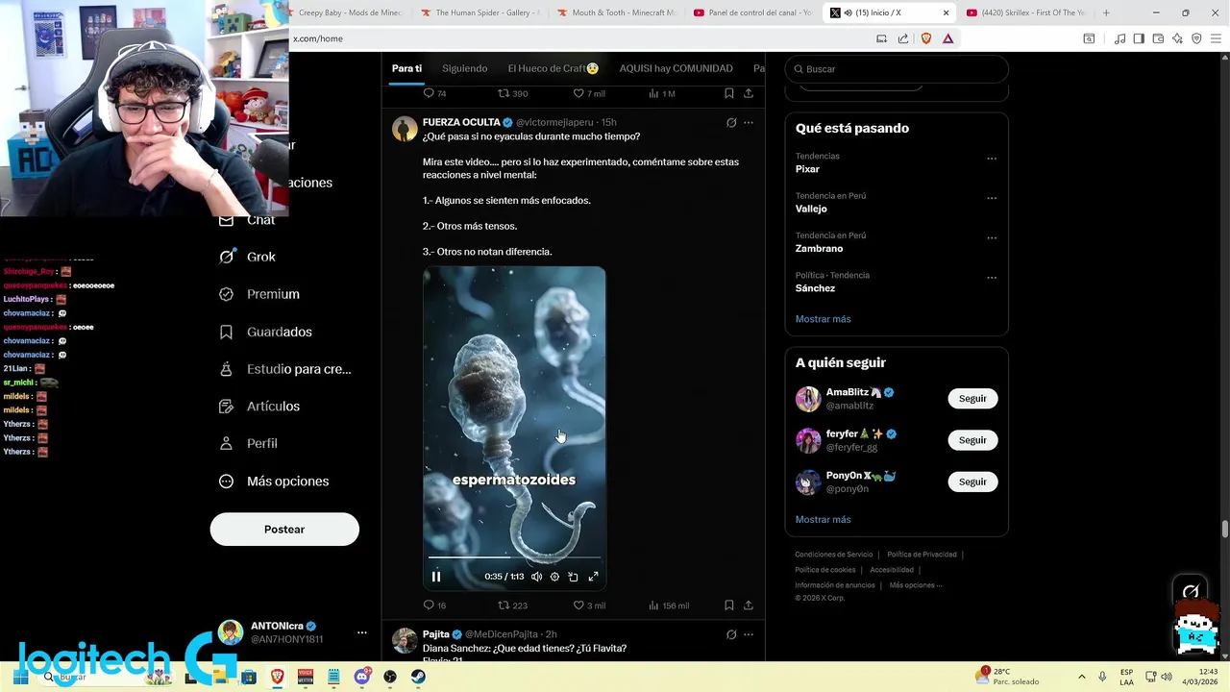Viewport: 1230px width, 692px height.
Task: Open options for the Sánchez trend
Action: coord(992,278)
